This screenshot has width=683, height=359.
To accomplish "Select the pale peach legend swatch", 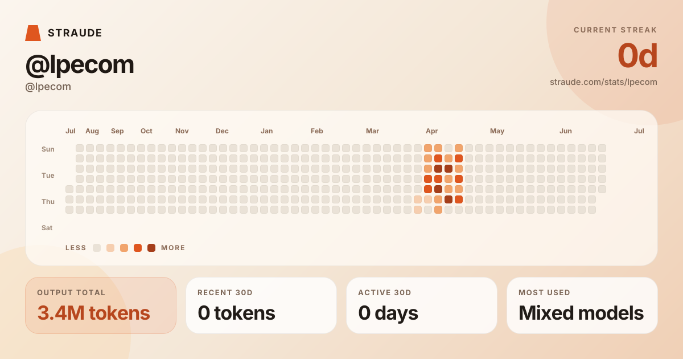I will [110, 248].
